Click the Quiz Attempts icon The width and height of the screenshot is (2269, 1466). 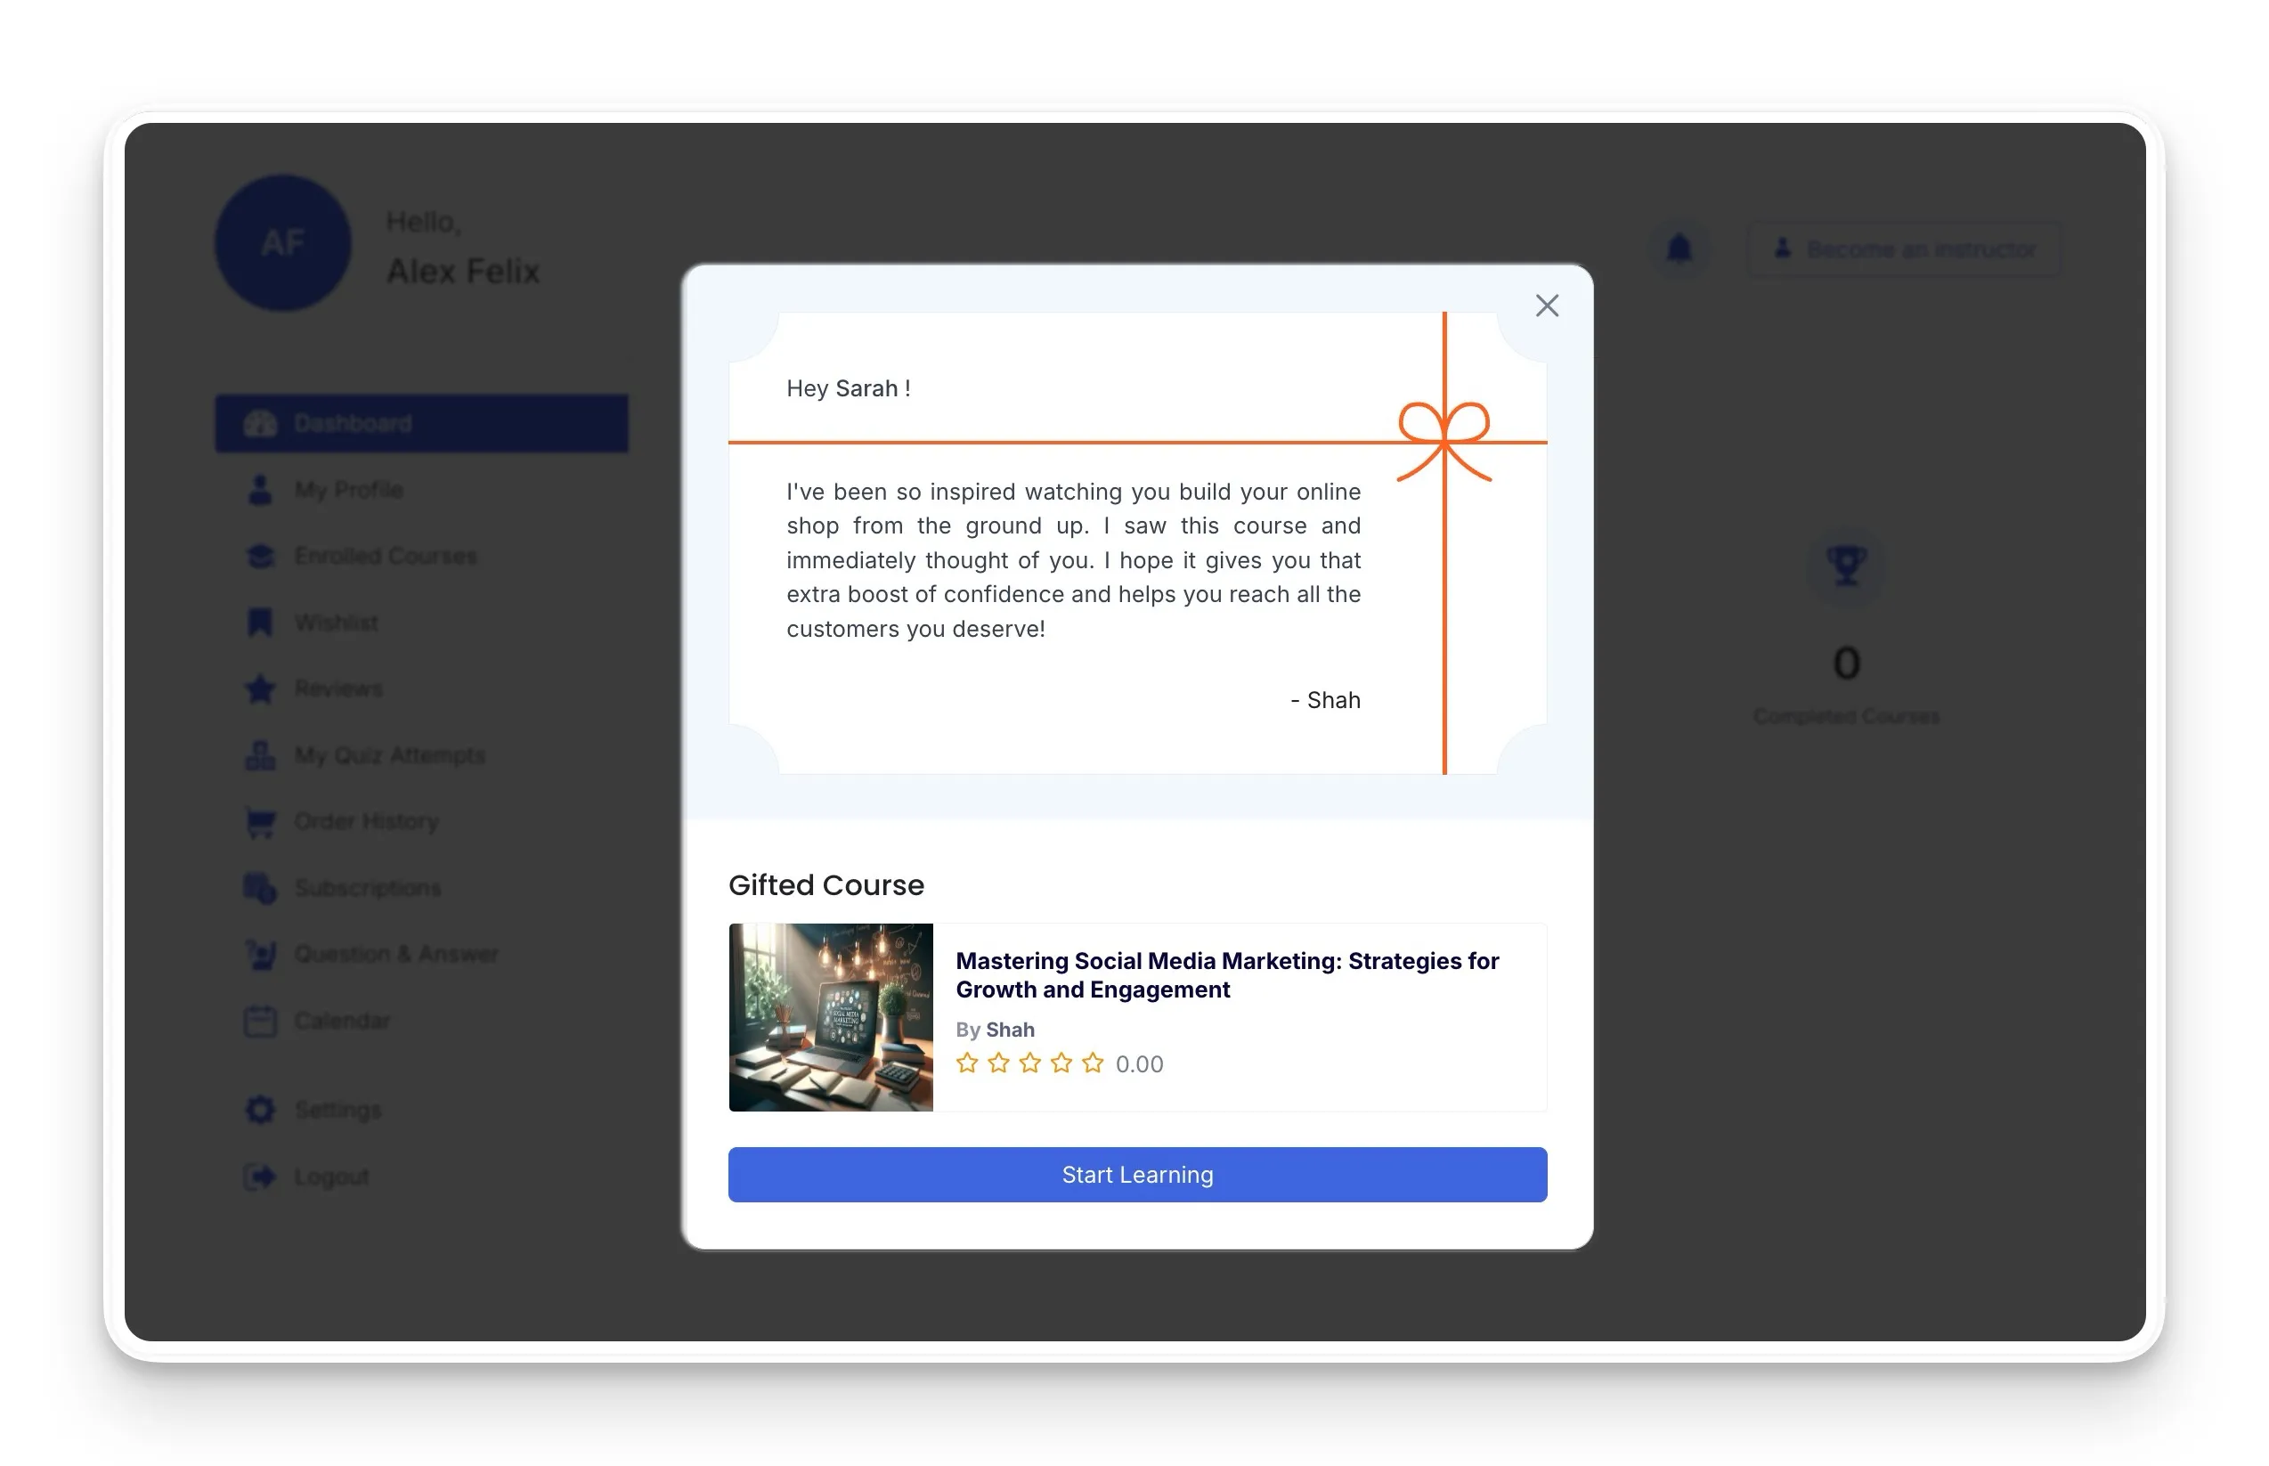260,755
